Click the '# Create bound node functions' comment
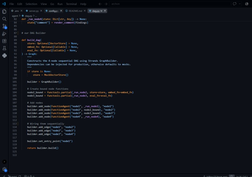 48,89
